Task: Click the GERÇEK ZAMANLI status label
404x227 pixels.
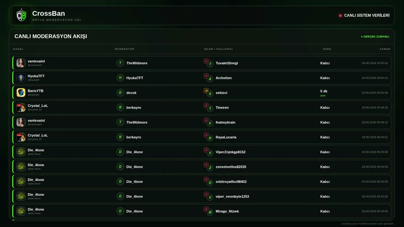Action: pos(375,37)
